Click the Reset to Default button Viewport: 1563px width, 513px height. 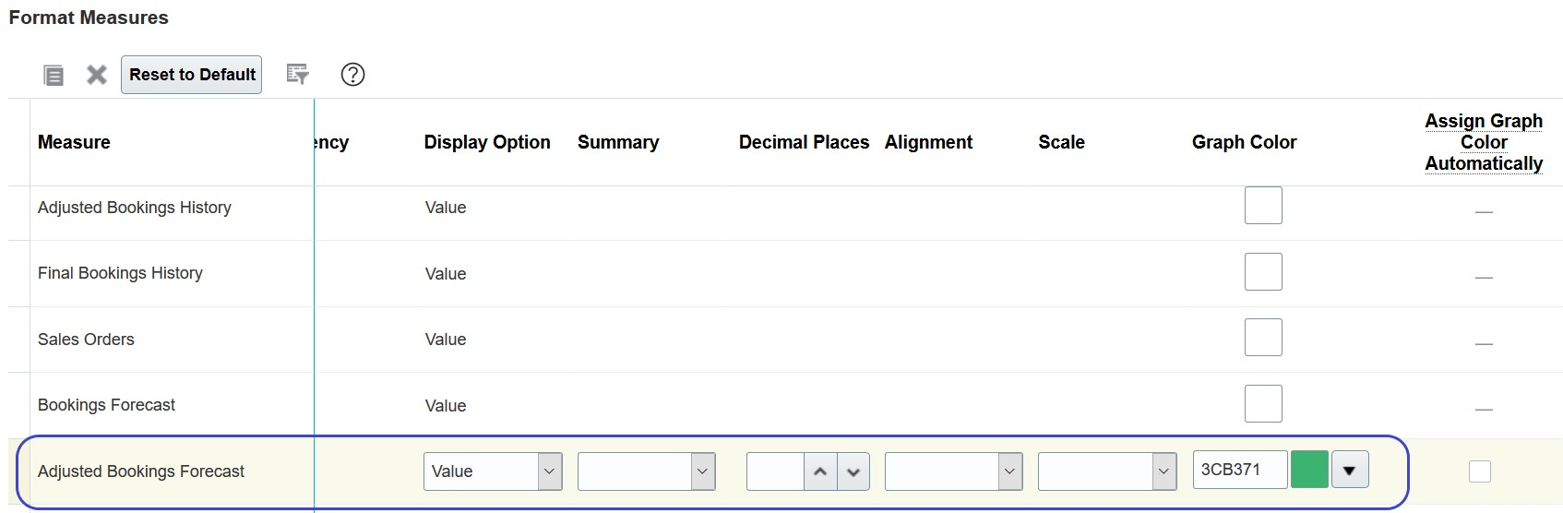point(192,75)
